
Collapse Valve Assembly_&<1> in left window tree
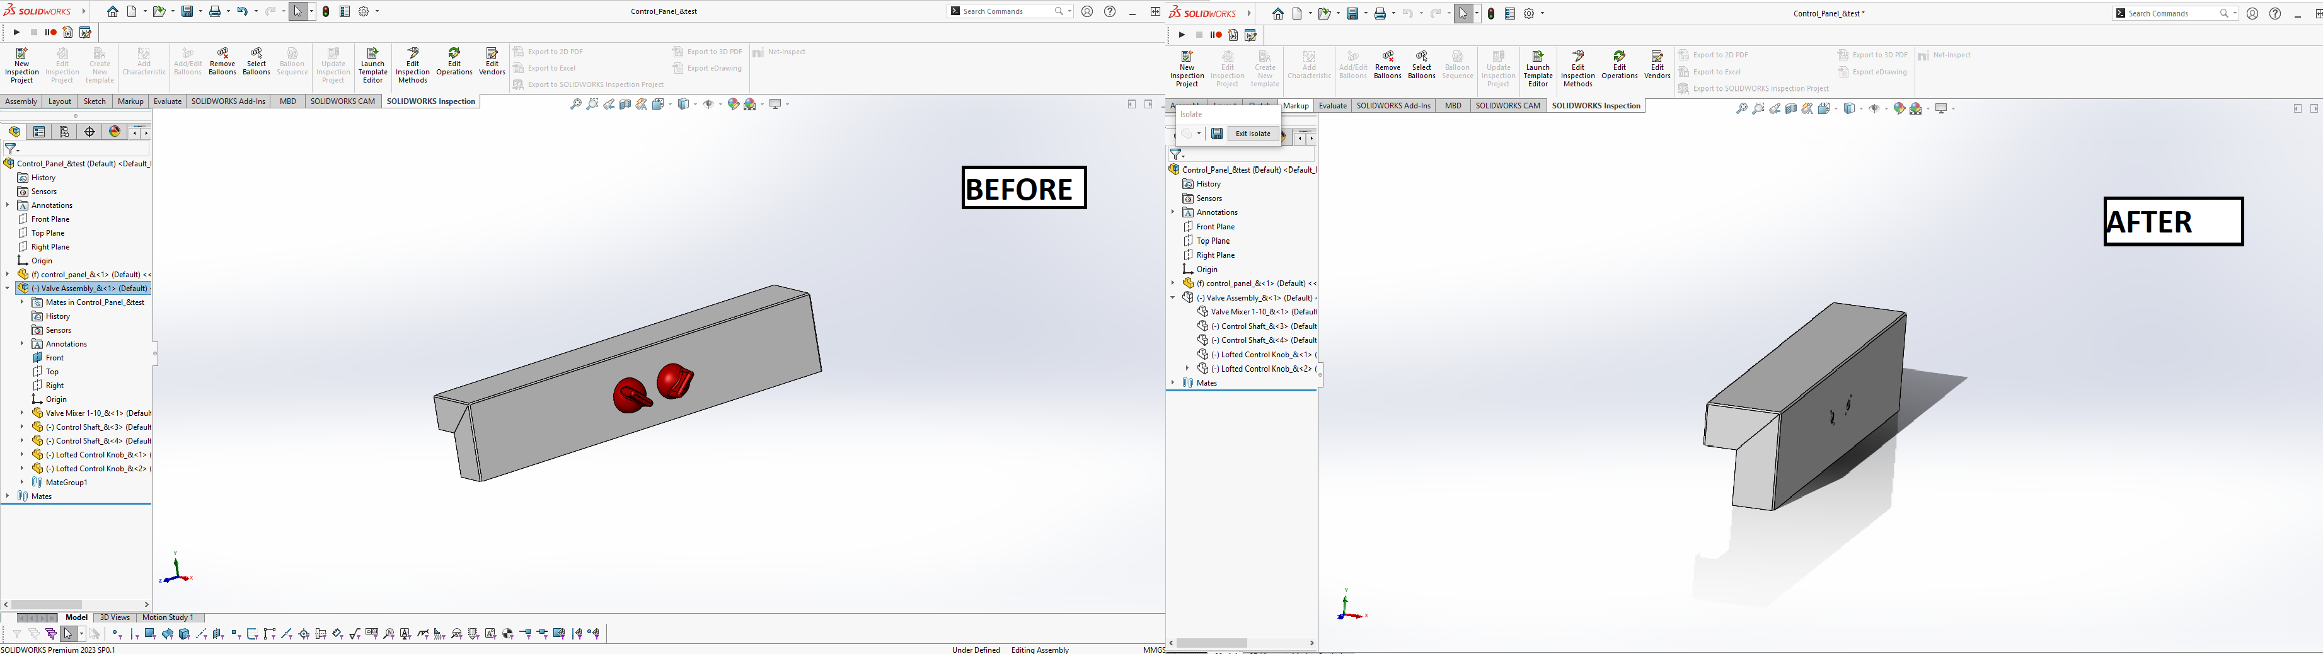(x=7, y=289)
